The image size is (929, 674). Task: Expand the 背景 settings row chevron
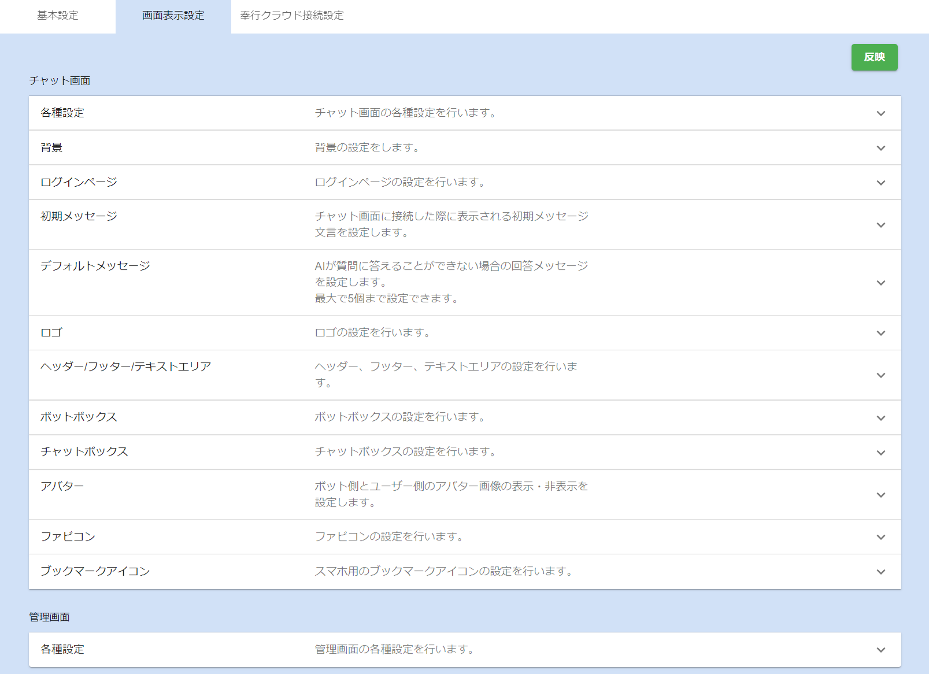880,148
